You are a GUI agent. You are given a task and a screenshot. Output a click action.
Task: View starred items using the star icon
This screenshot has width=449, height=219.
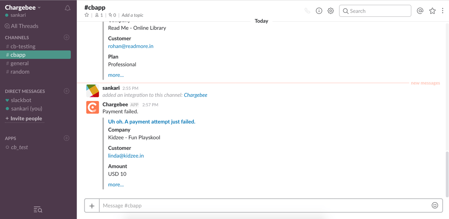click(432, 11)
